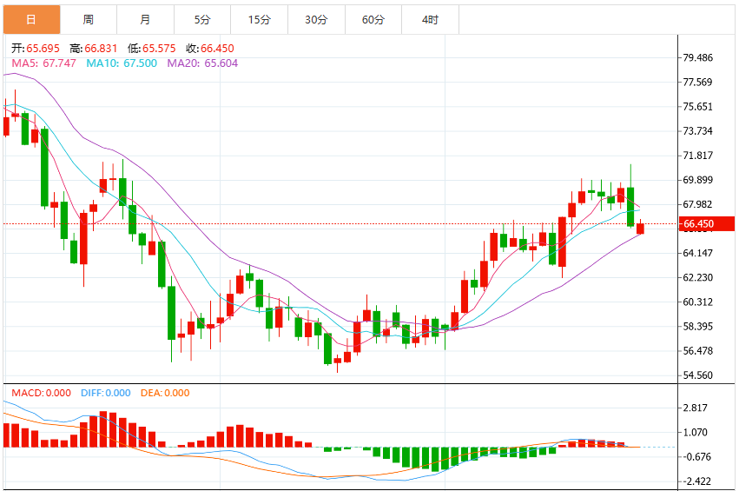Click the 79.486 price axis label
Image resolution: width=739 pixels, height=491 pixels.
pyautogui.click(x=698, y=57)
